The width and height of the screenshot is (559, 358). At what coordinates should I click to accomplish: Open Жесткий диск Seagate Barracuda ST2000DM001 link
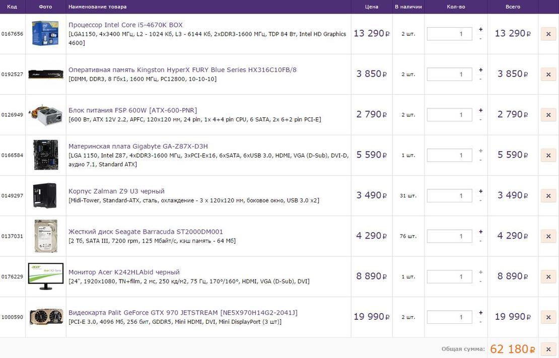pos(146,232)
